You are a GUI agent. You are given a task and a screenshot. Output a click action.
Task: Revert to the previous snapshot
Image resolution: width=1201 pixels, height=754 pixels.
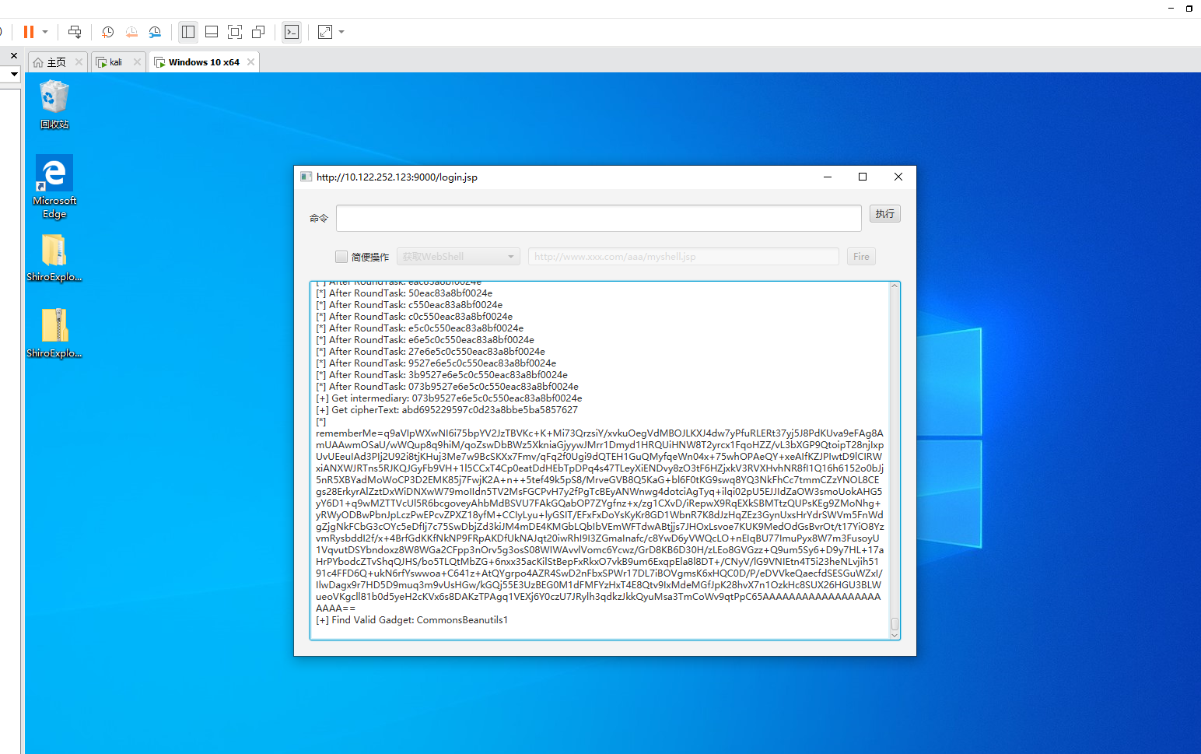coord(131,32)
